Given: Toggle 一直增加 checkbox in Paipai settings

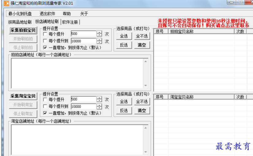Looking at the screenshot, I should [45, 48].
